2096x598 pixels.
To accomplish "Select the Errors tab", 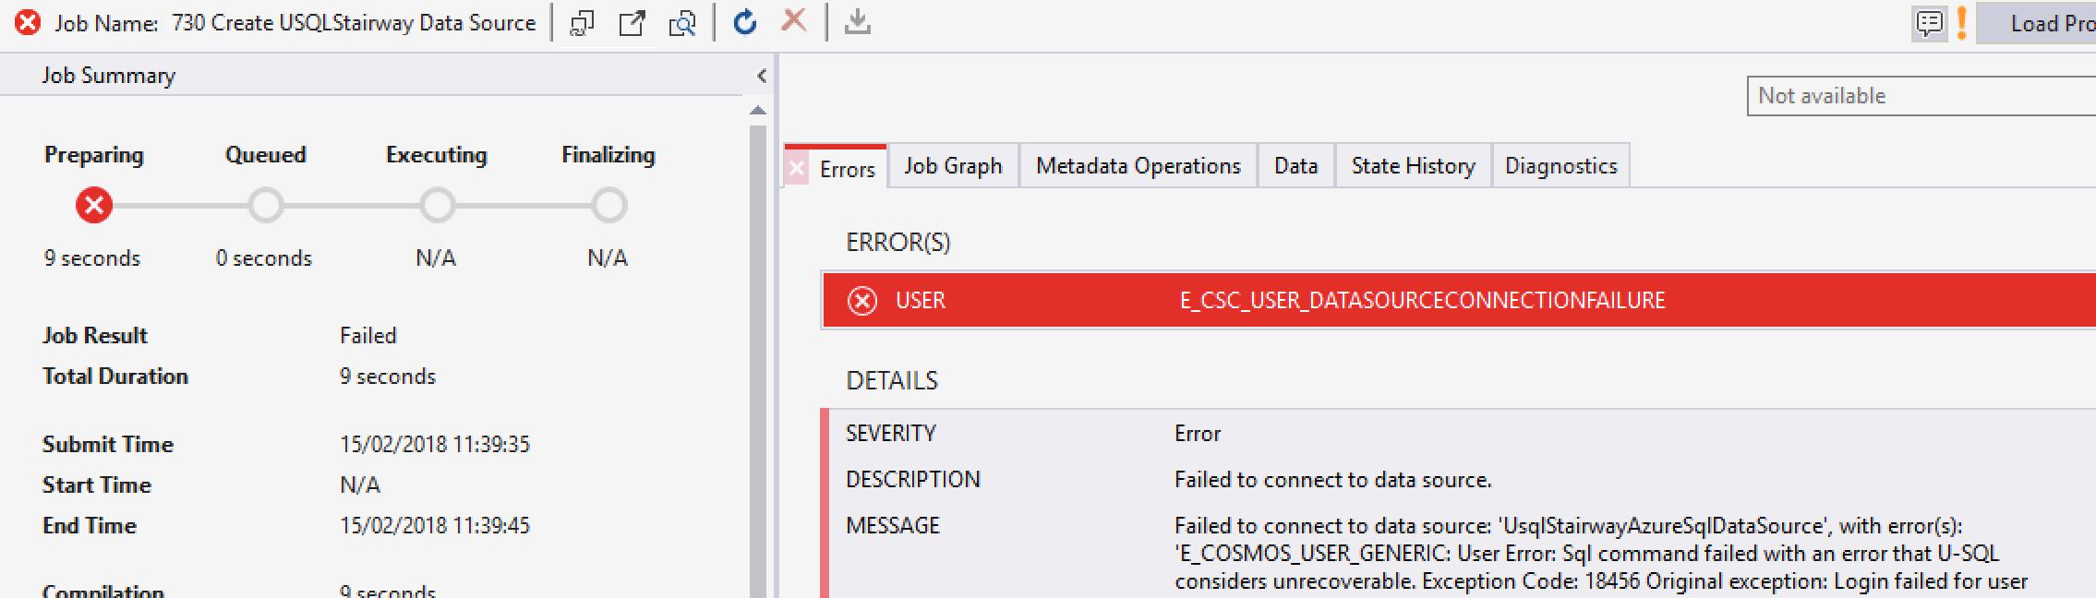I will tap(846, 169).
